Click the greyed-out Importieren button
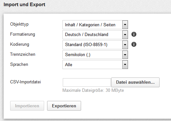 27,106
